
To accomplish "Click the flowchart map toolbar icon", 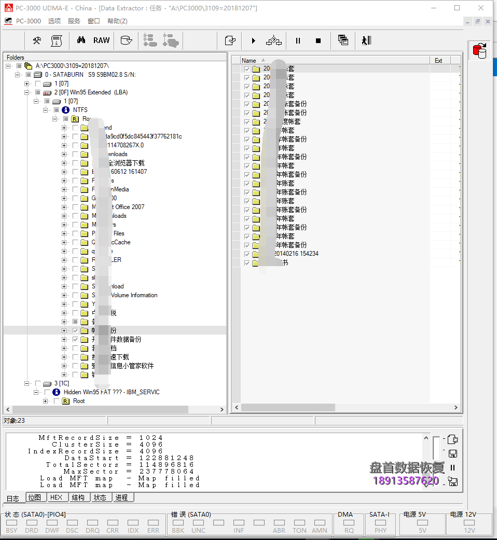I will click(x=274, y=40).
